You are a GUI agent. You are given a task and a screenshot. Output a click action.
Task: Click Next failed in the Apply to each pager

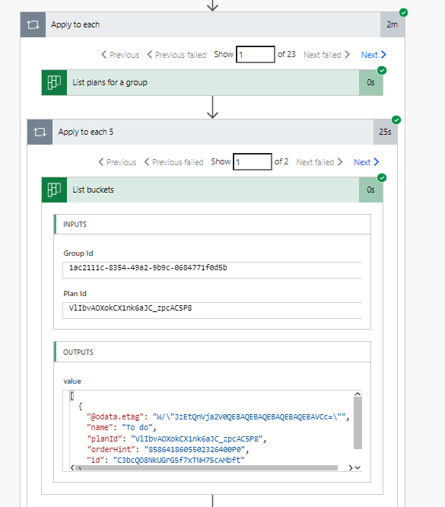[x=327, y=55]
